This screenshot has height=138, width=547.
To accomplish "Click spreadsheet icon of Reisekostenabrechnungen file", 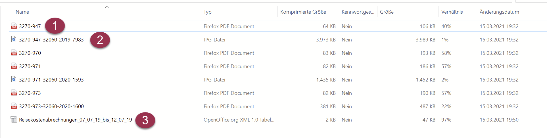I will [14, 120].
